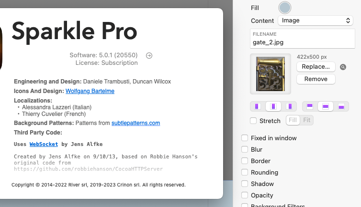Enable the Shadow checkbox
361x207 pixels.
click(x=245, y=184)
